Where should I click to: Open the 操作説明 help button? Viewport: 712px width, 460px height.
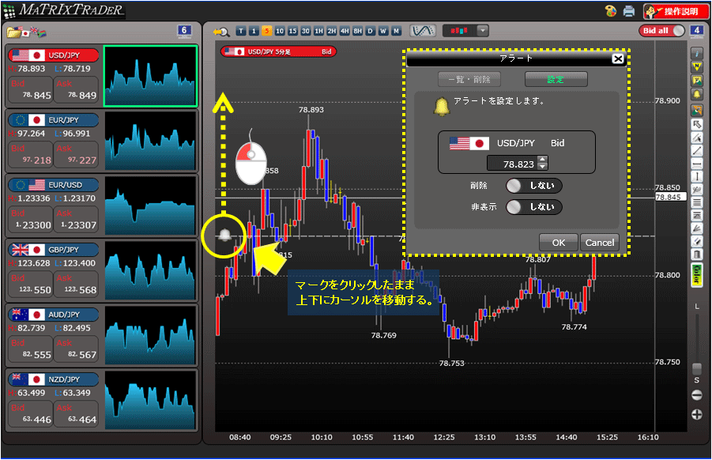pyautogui.click(x=675, y=11)
